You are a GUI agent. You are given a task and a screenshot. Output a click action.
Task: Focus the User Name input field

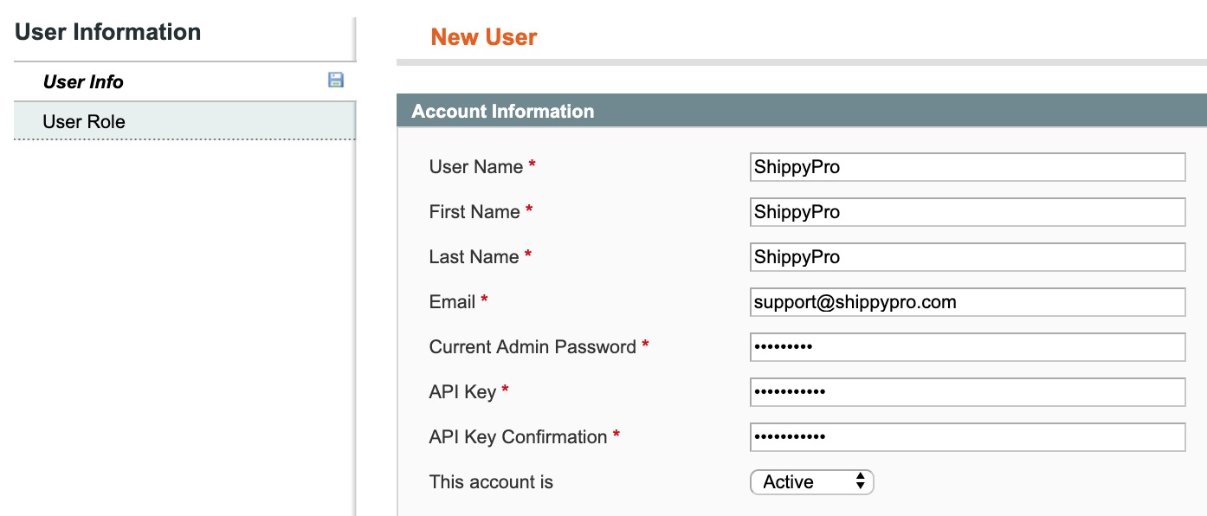coord(967,167)
